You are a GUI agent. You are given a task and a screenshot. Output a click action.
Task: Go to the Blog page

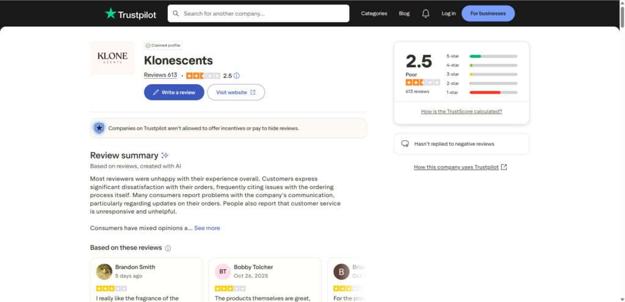404,13
